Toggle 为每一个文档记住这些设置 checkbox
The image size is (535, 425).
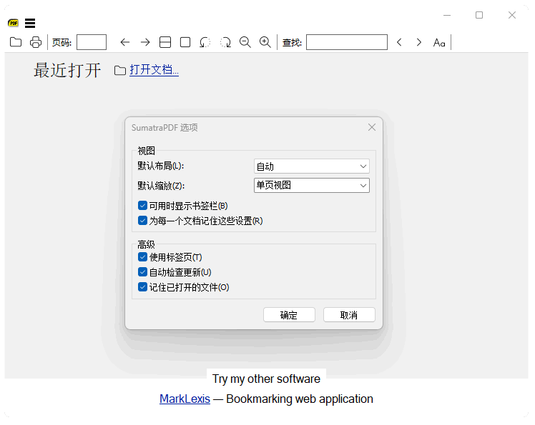point(143,221)
